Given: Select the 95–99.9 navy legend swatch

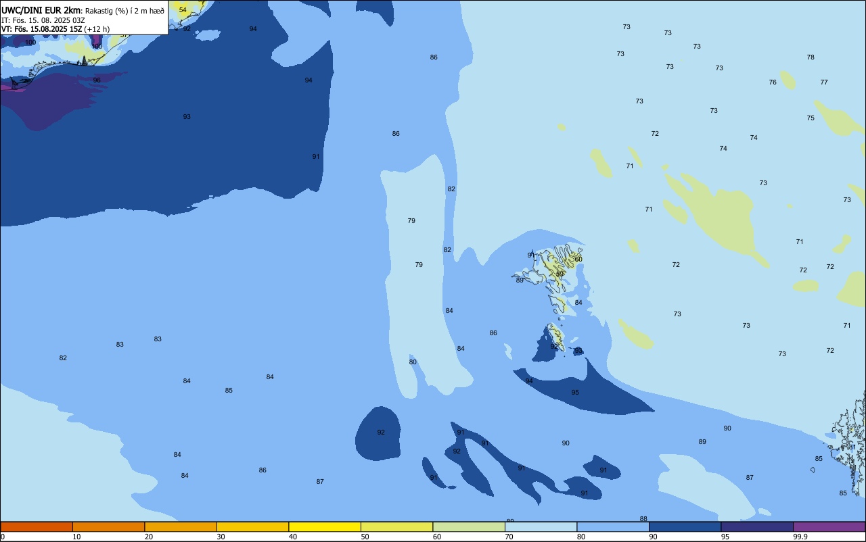Looking at the screenshot, I should click(x=757, y=526).
